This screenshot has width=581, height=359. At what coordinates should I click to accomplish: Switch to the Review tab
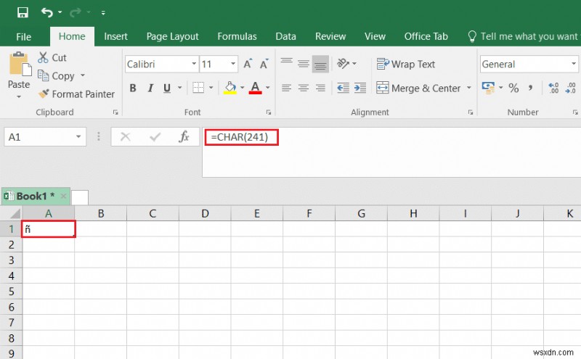330,36
